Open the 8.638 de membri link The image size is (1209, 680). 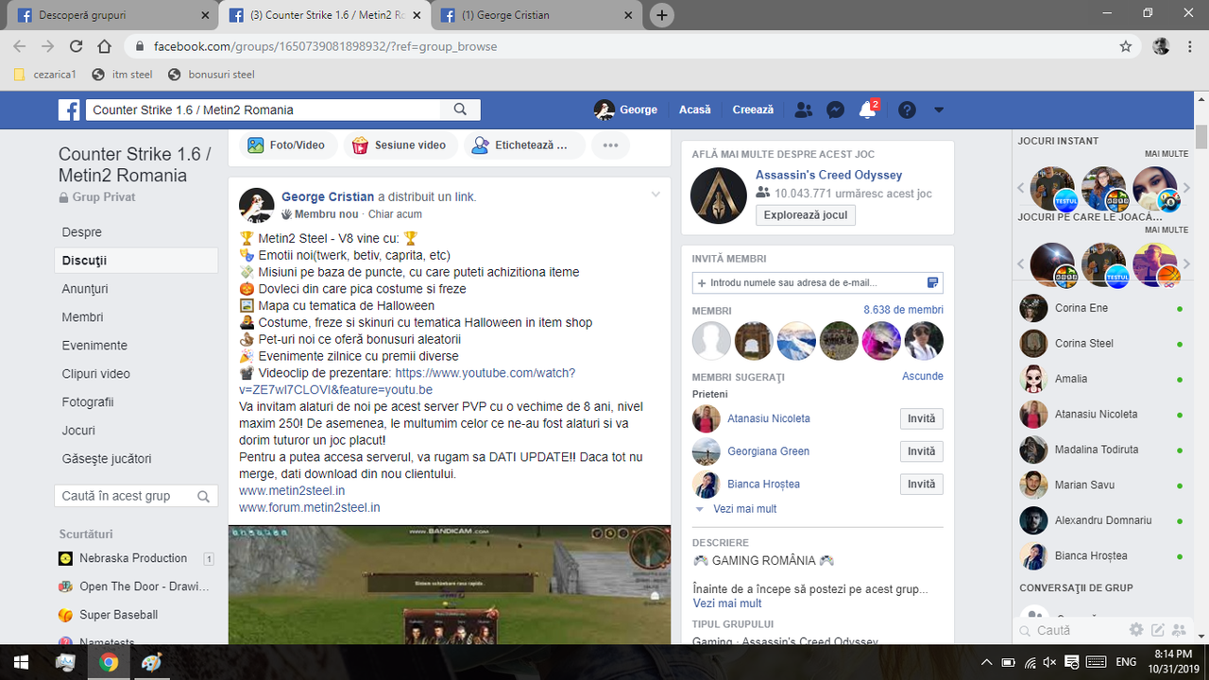[903, 310]
